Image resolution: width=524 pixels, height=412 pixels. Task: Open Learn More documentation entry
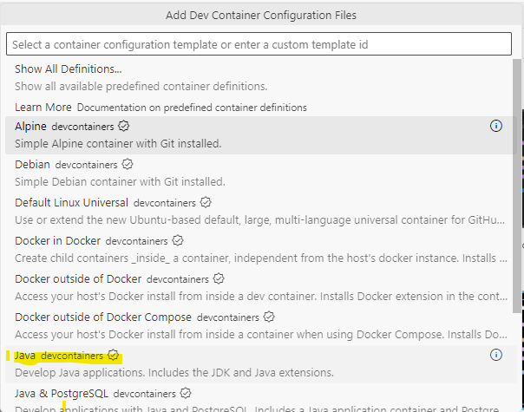[x=260, y=108]
